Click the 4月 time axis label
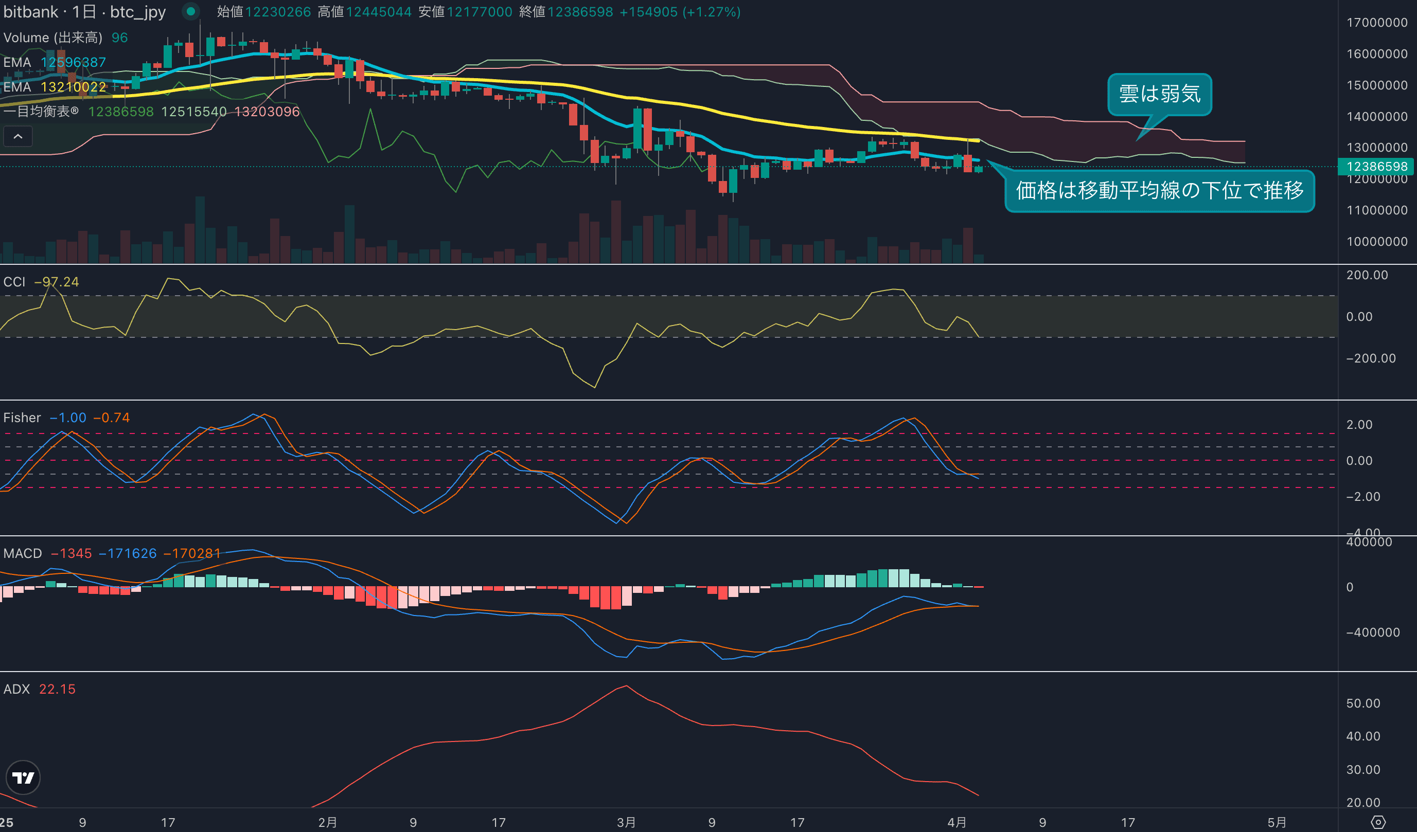Viewport: 1417px width, 832px height. (x=957, y=822)
